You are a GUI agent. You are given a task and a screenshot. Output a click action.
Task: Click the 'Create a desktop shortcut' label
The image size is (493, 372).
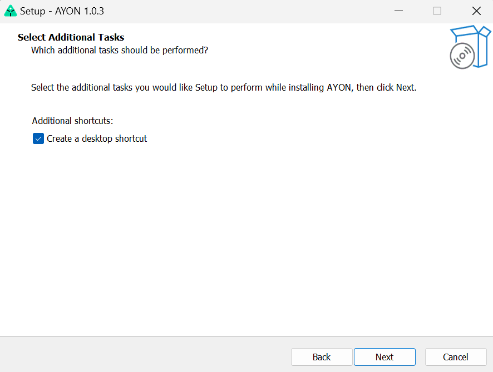(x=97, y=138)
